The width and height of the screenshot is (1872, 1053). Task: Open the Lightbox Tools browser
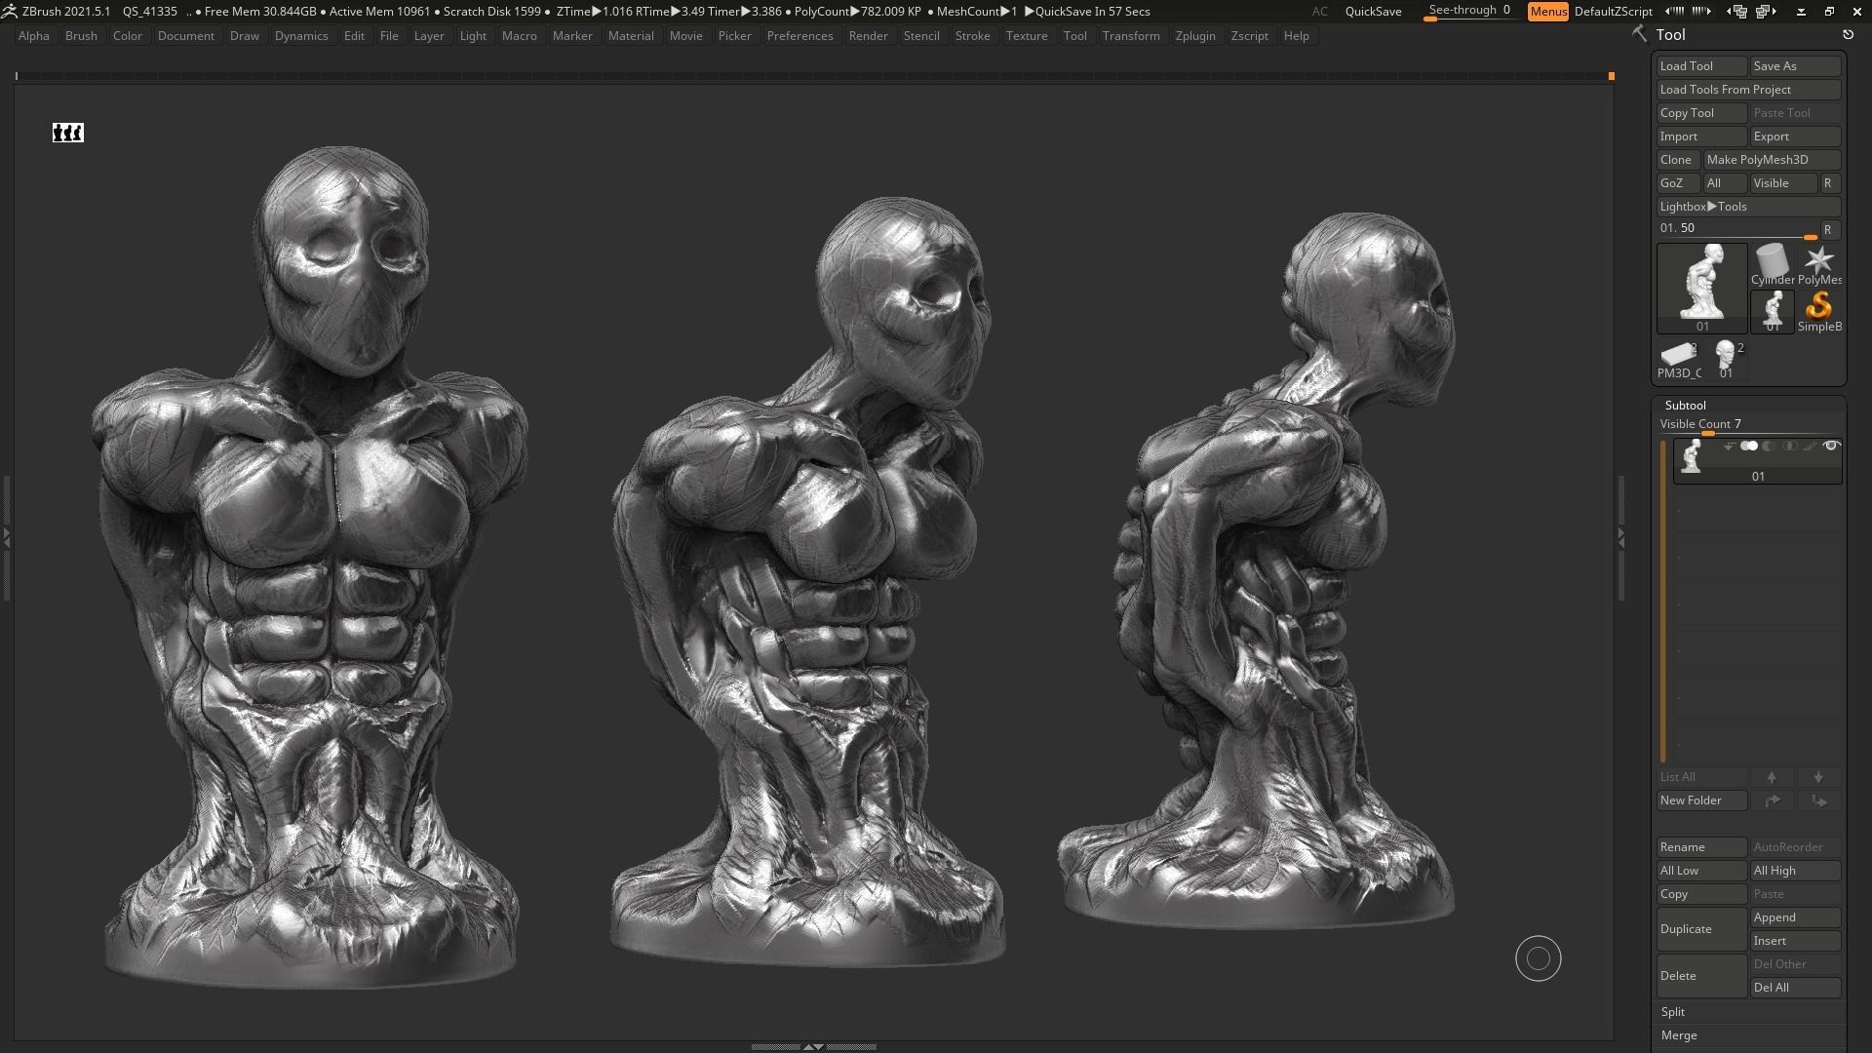1748,207
